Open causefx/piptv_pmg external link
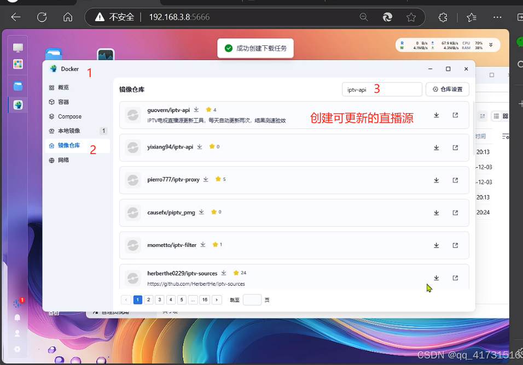 (455, 213)
